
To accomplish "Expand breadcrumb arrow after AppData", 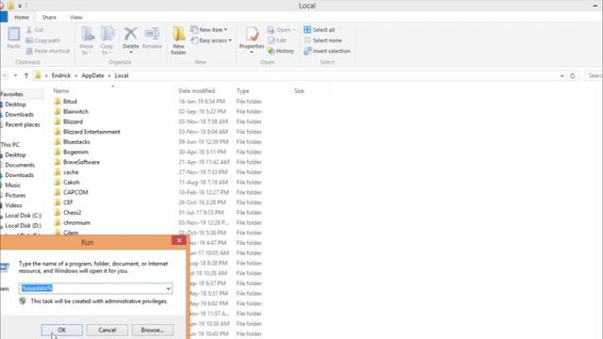I will (x=109, y=75).
